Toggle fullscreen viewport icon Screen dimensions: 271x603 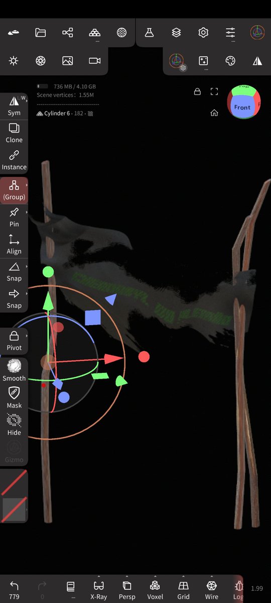click(214, 91)
